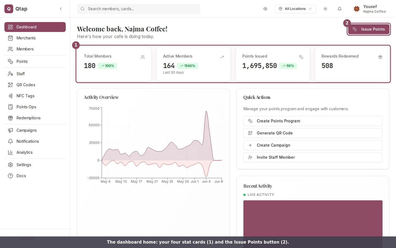Viewport: 396px width, 248px height.
Task: Toggle light/dark theme sun icon
Action: [x=325, y=9]
